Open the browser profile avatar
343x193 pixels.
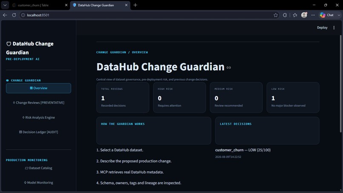click(304, 15)
